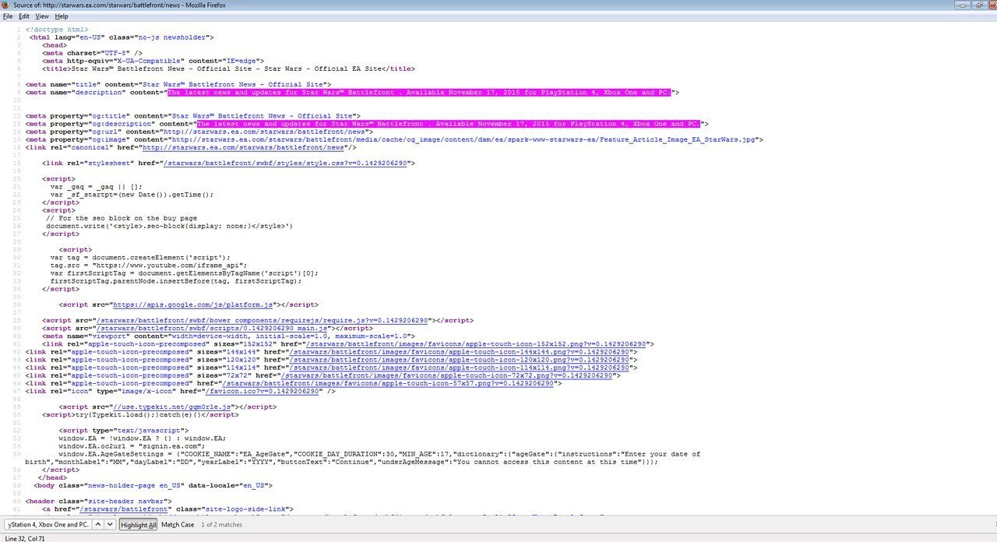997x542 pixels.
Task: Go to previous find match arrow
Action: click(98, 525)
